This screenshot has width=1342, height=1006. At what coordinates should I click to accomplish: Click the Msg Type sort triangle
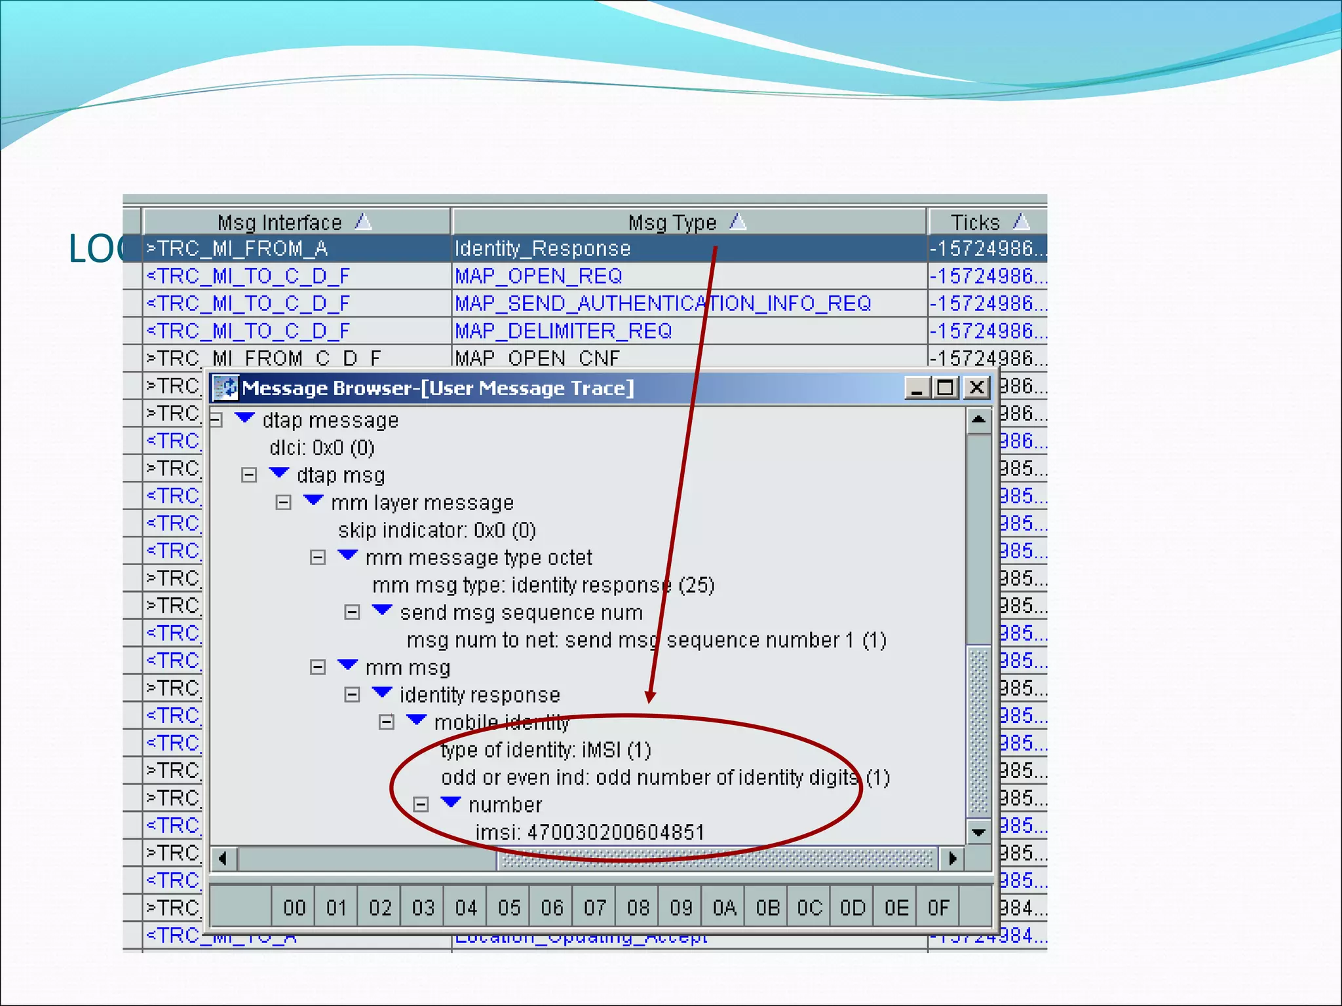pos(738,222)
